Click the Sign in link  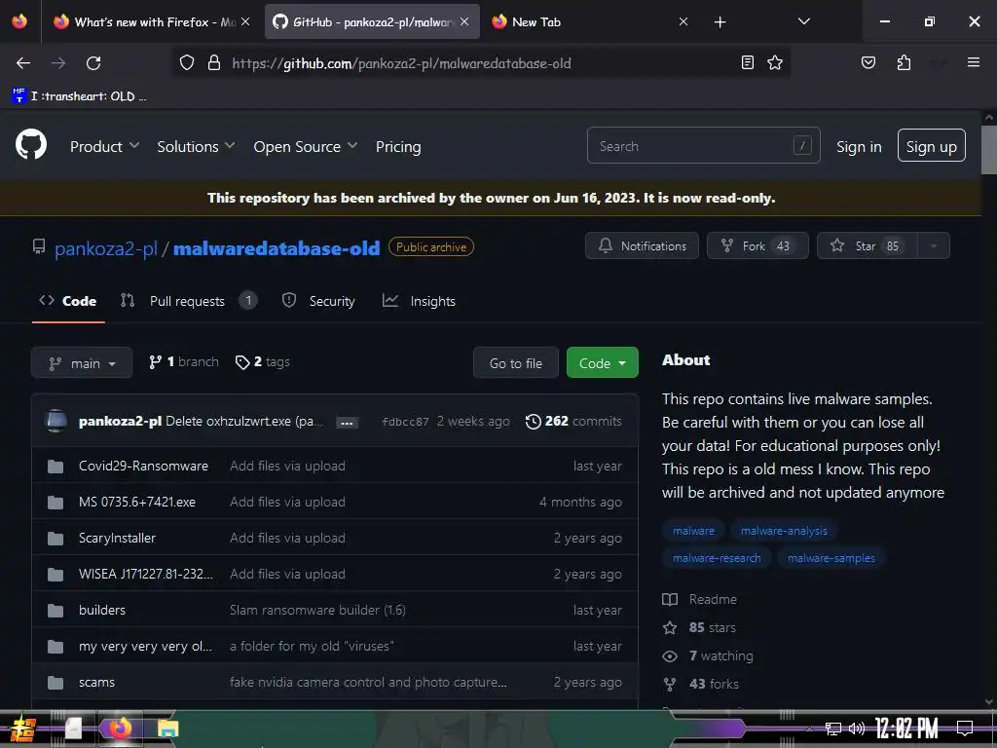coord(859,146)
